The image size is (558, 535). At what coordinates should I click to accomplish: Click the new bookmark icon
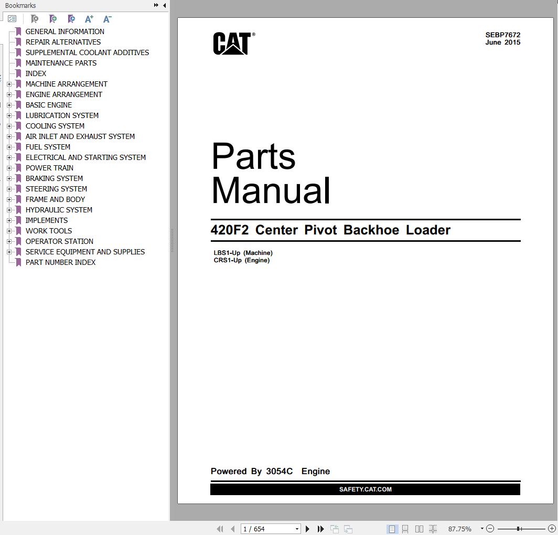53,18
